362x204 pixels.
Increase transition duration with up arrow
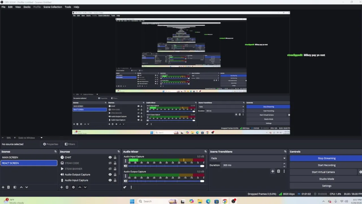(284, 164)
